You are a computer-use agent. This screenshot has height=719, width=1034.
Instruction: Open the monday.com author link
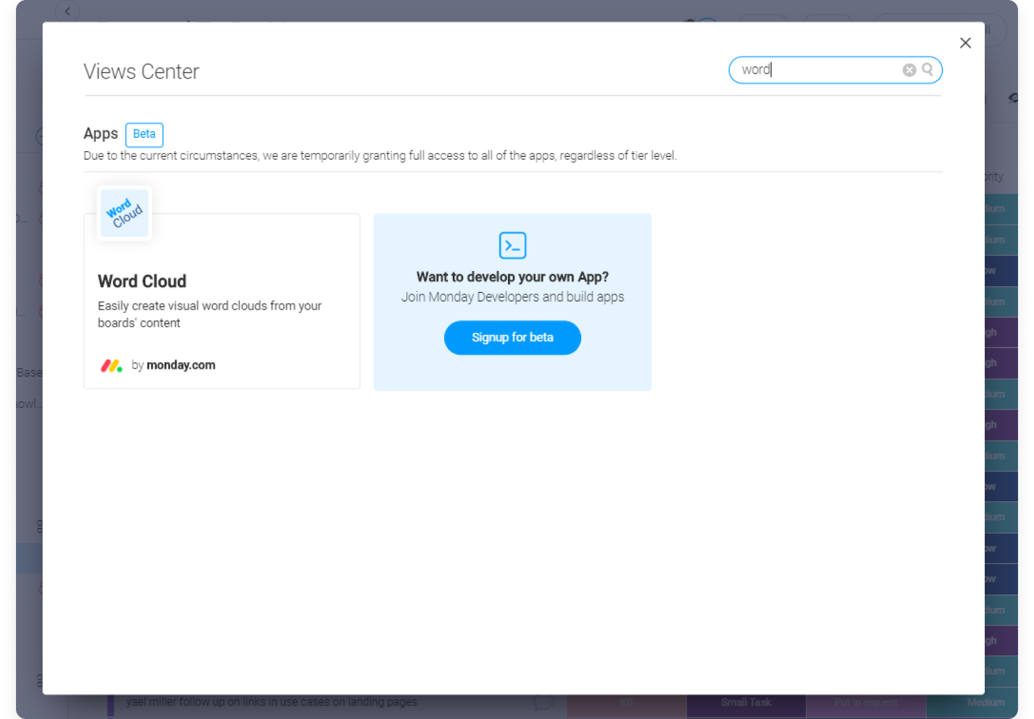click(180, 365)
